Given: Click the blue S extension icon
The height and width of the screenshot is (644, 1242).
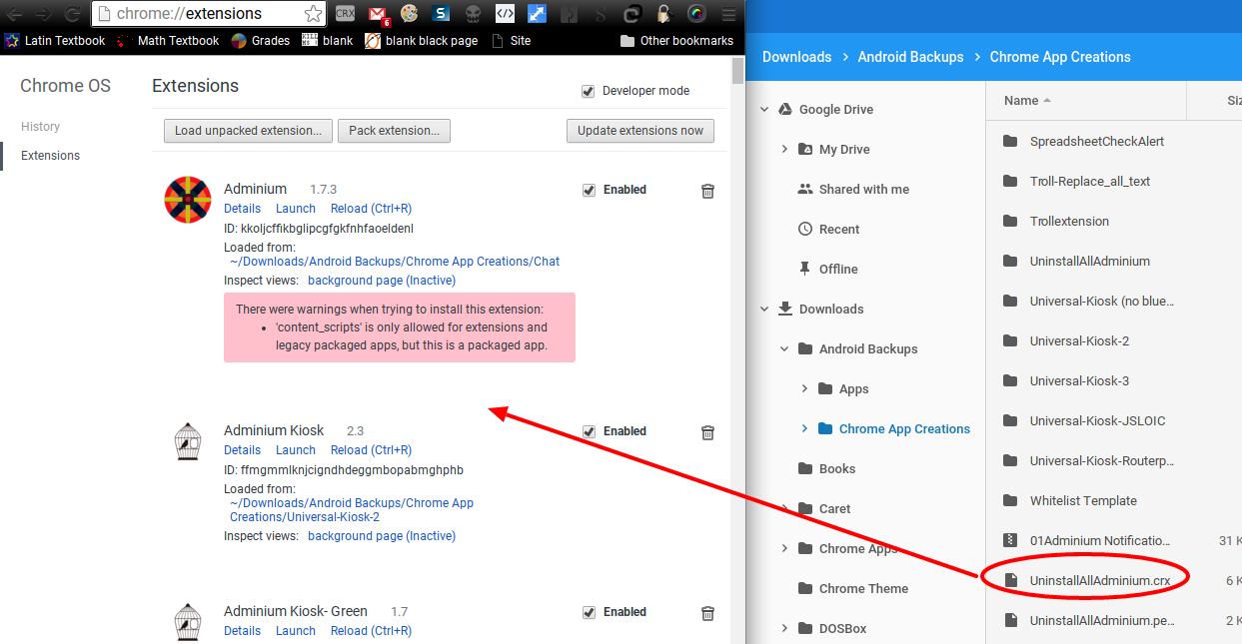Looking at the screenshot, I should point(442,14).
